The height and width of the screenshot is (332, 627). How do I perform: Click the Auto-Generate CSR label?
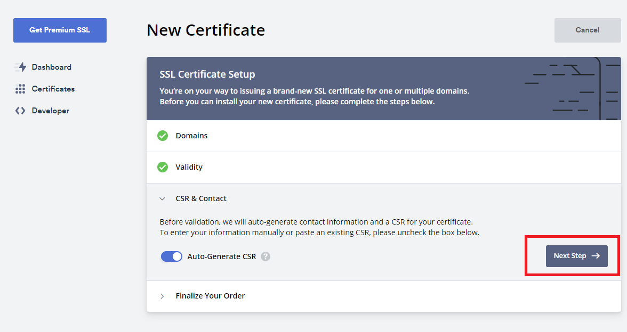click(222, 256)
